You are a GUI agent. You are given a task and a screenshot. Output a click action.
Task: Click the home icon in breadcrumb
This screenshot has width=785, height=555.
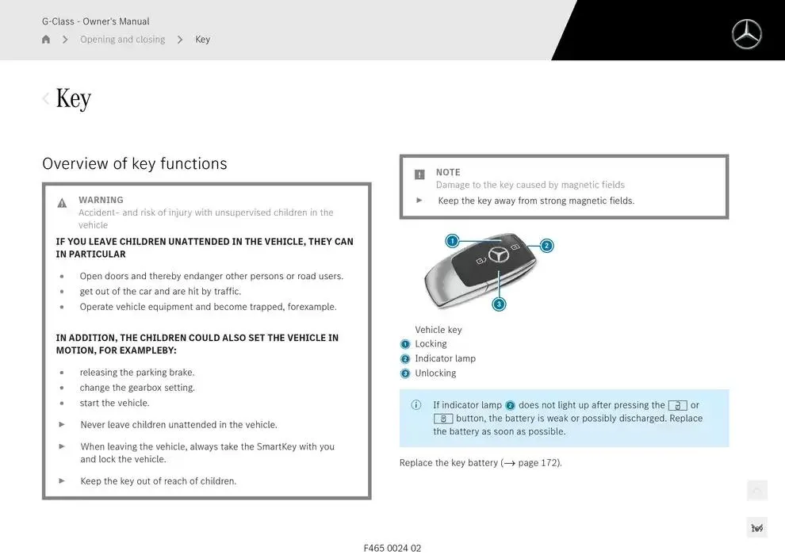[46, 40]
